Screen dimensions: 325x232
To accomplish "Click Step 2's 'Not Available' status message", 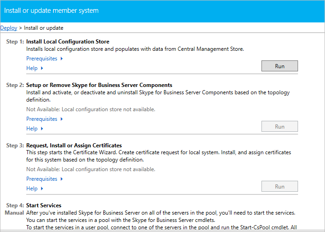I will pyautogui.click(x=91, y=109).
